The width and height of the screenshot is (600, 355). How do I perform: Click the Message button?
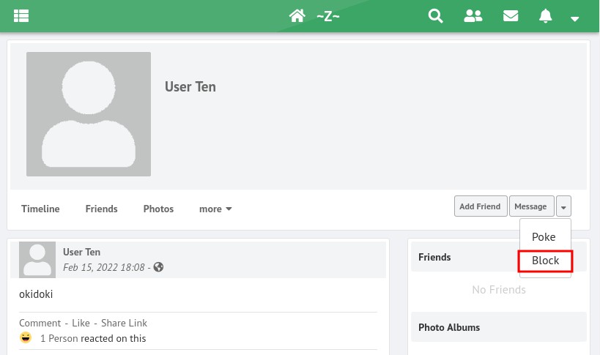(530, 206)
